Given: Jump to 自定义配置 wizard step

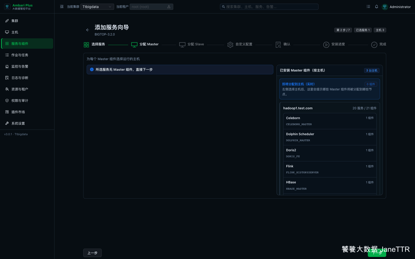Looking at the screenshot, I should pyautogui.click(x=240, y=45).
